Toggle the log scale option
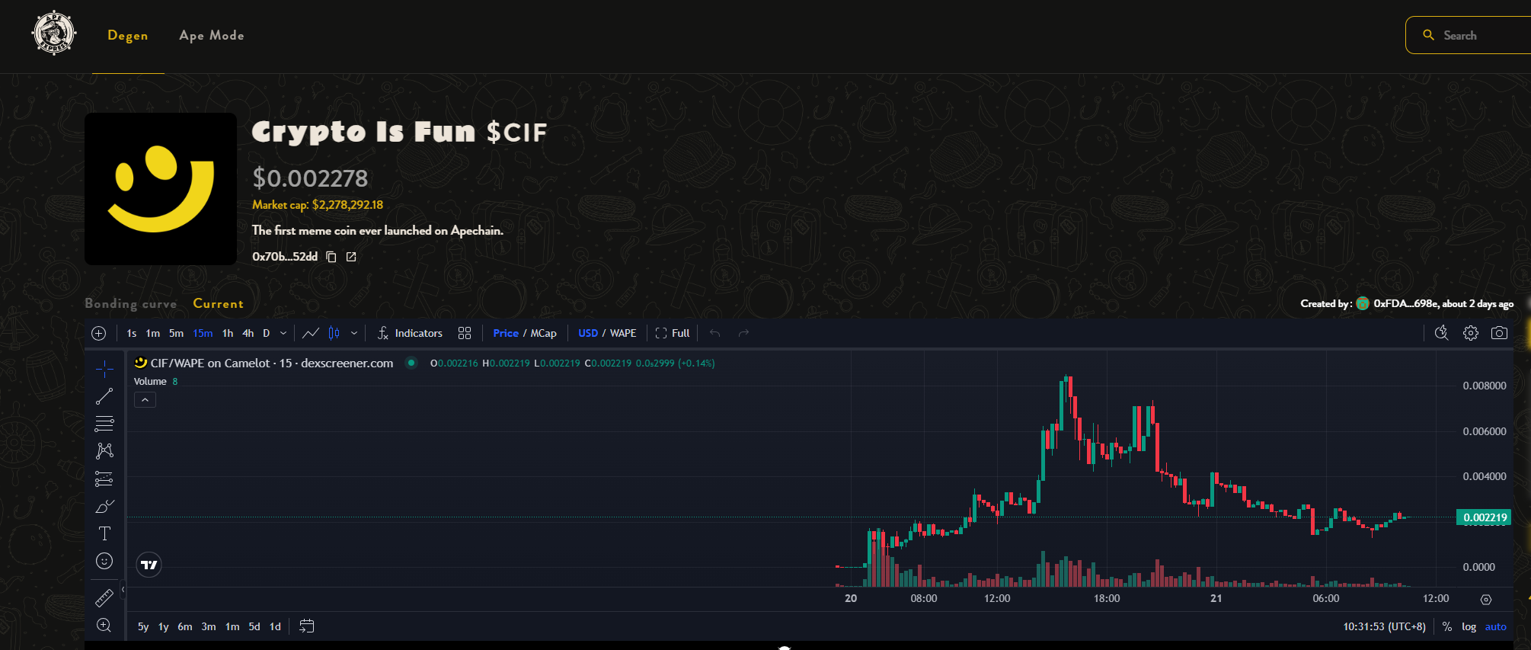Viewport: 1531px width, 650px height. pyautogui.click(x=1469, y=626)
